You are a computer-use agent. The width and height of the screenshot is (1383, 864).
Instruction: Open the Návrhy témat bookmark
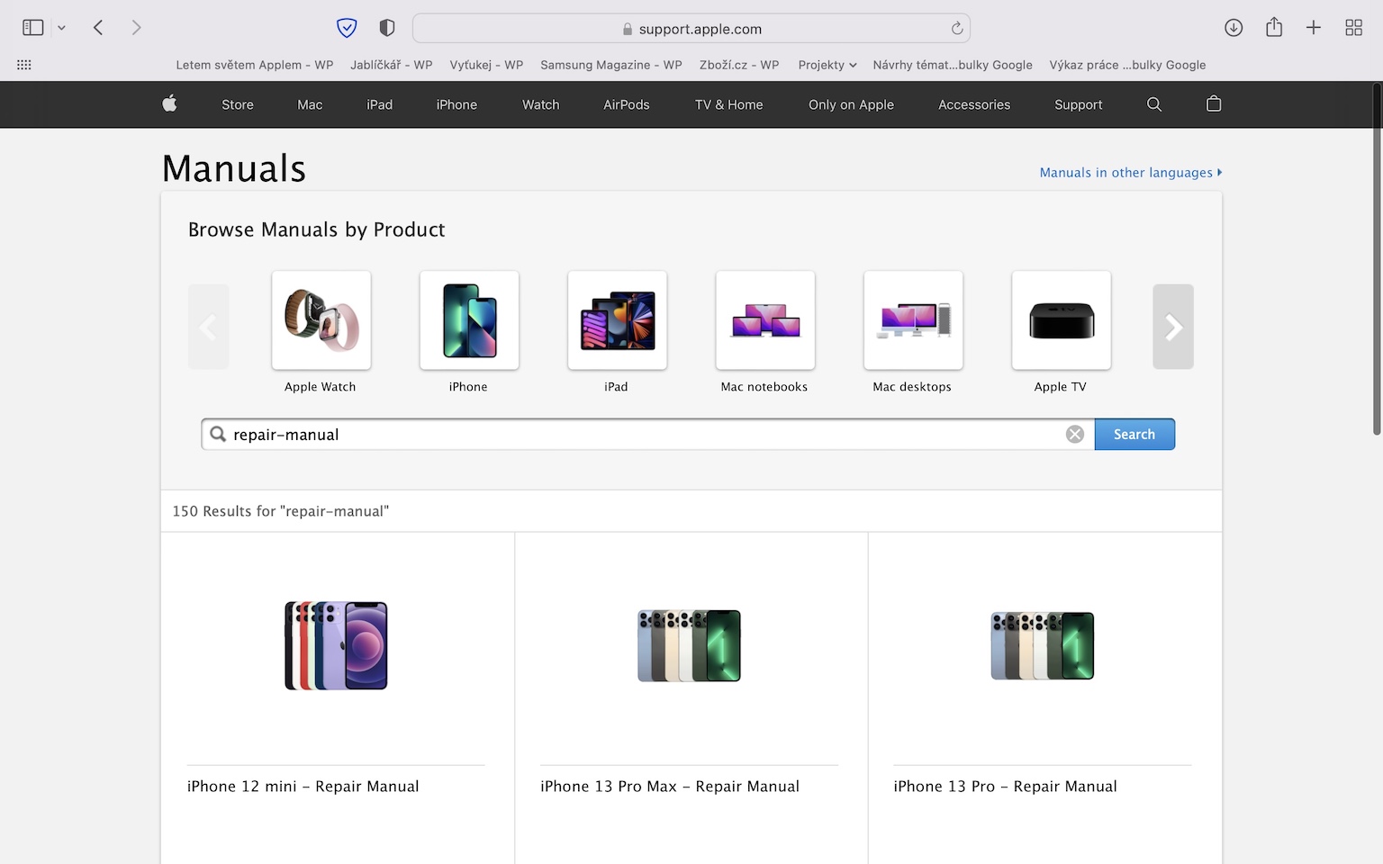953,65
